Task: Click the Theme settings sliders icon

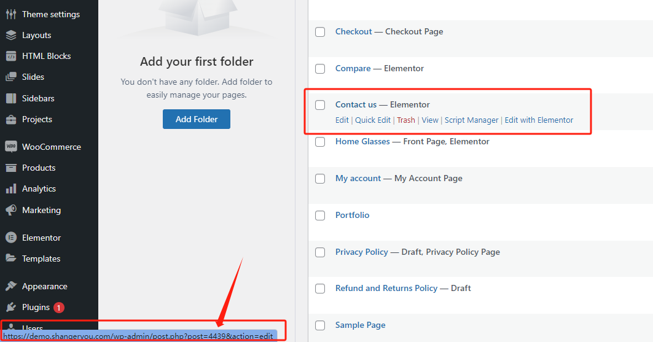Action: pyautogui.click(x=11, y=14)
